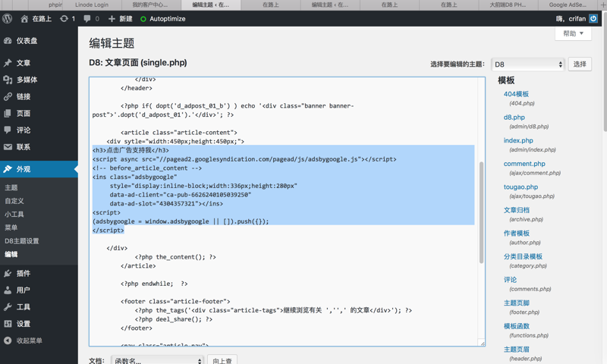
Task: Switch to 大前端D8 PH... browser tab
Action: click(x=508, y=5)
